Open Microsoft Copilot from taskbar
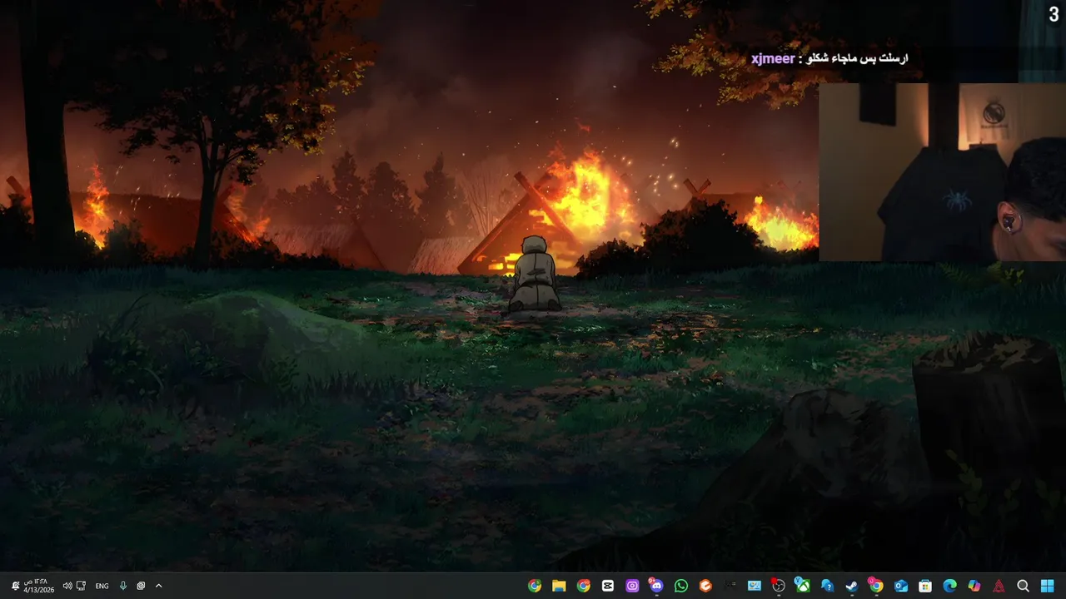 pos(974,586)
